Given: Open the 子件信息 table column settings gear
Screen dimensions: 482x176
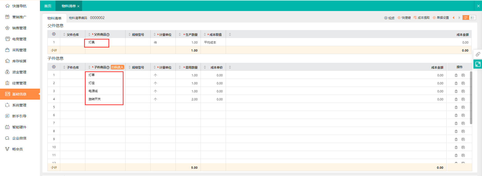Looking at the screenshot, I should (54, 67).
